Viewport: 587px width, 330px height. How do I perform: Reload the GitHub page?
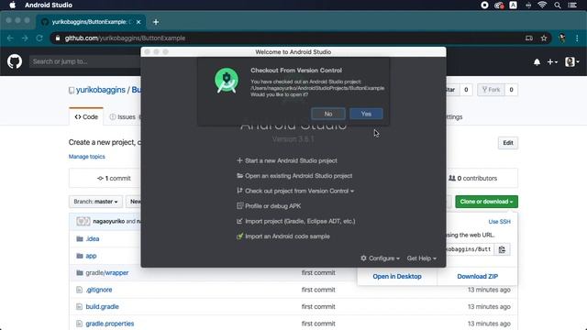(39, 38)
